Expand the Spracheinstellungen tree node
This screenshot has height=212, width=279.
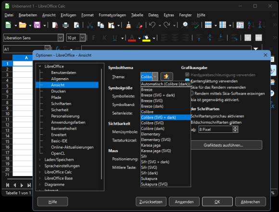[x=40, y=166]
